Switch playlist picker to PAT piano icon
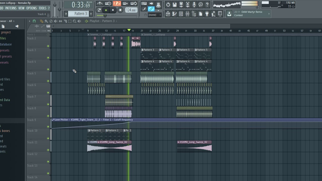 tap(48, 26)
